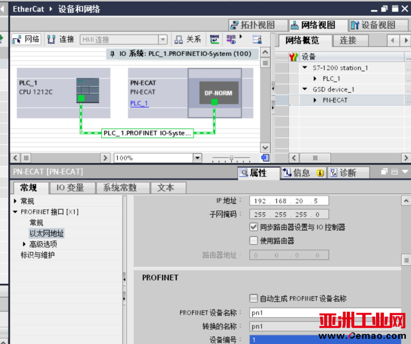Collapse the properties inspector window arrow

405,172
